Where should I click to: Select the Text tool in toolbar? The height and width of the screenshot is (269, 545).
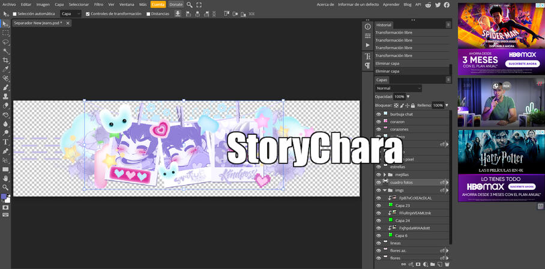6,142
